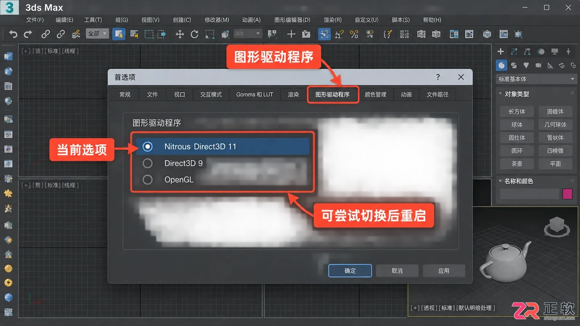Select the Geometry category sphere icon

(x=501, y=65)
